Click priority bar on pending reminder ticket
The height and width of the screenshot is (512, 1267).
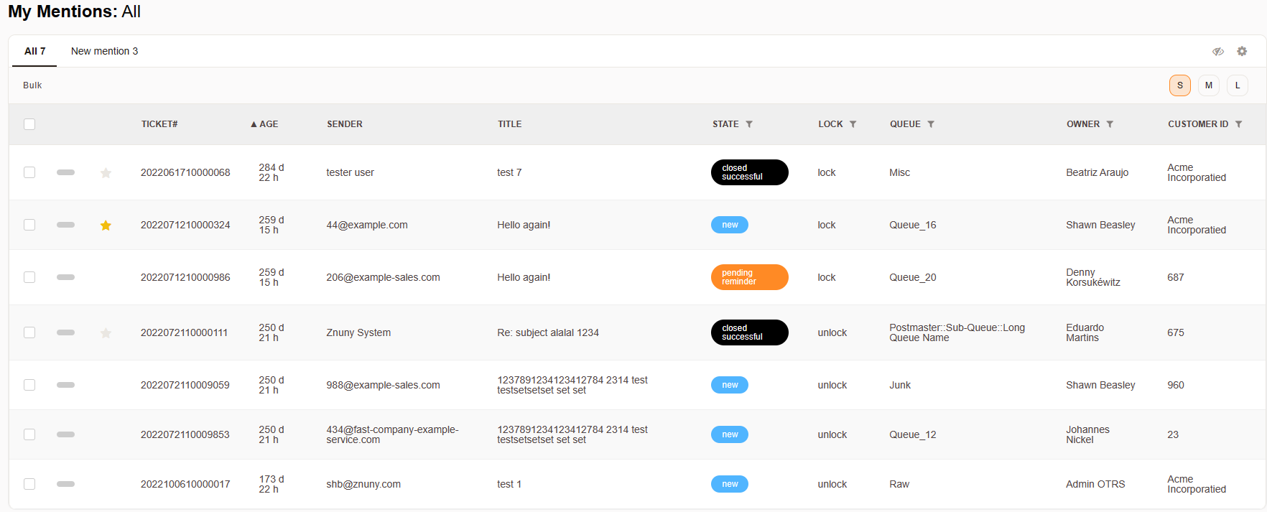pos(65,277)
